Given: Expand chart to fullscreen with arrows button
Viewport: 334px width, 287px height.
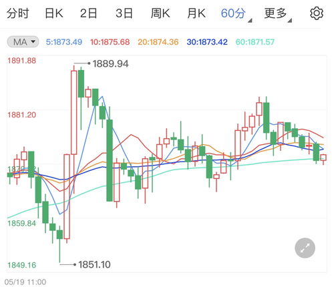Looking at the screenshot, I should (305, 248).
